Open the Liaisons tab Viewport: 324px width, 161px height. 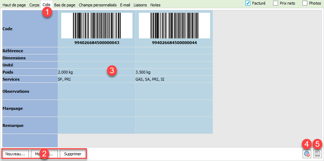(140, 5)
